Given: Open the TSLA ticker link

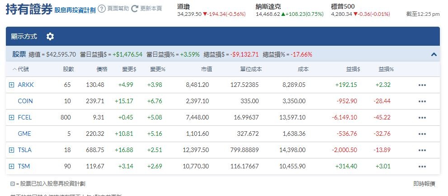Looking at the screenshot, I should click(x=24, y=150).
